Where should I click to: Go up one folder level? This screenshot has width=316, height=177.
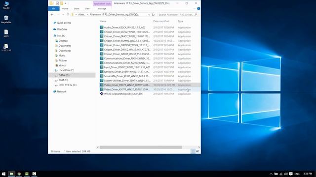pos(68,15)
